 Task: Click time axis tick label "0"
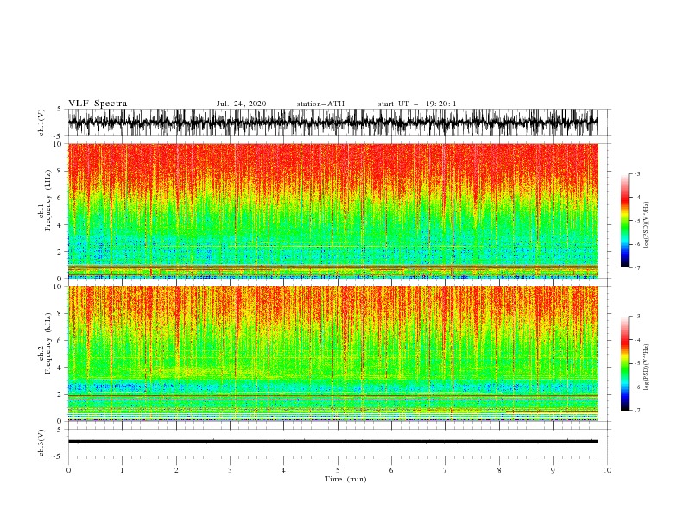68,470
